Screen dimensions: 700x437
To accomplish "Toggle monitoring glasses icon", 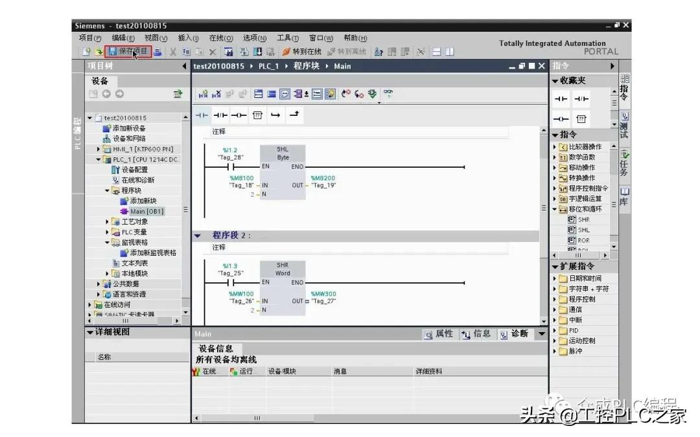I will tap(388, 94).
